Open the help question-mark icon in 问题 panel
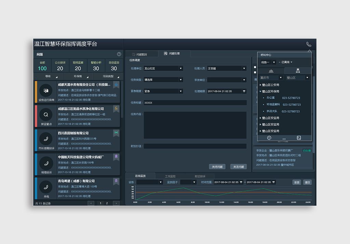 pyautogui.click(x=119, y=54)
